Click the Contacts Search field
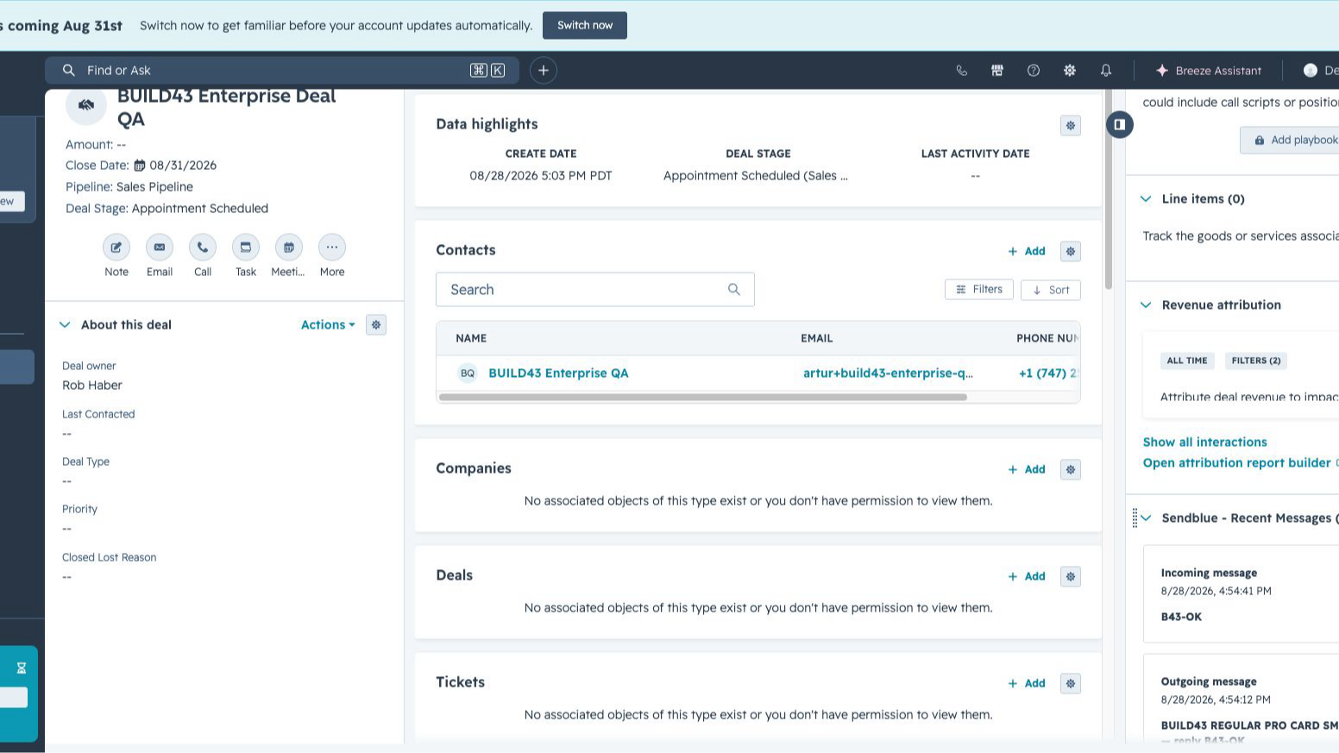1339x753 pixels. click(595, 290)
